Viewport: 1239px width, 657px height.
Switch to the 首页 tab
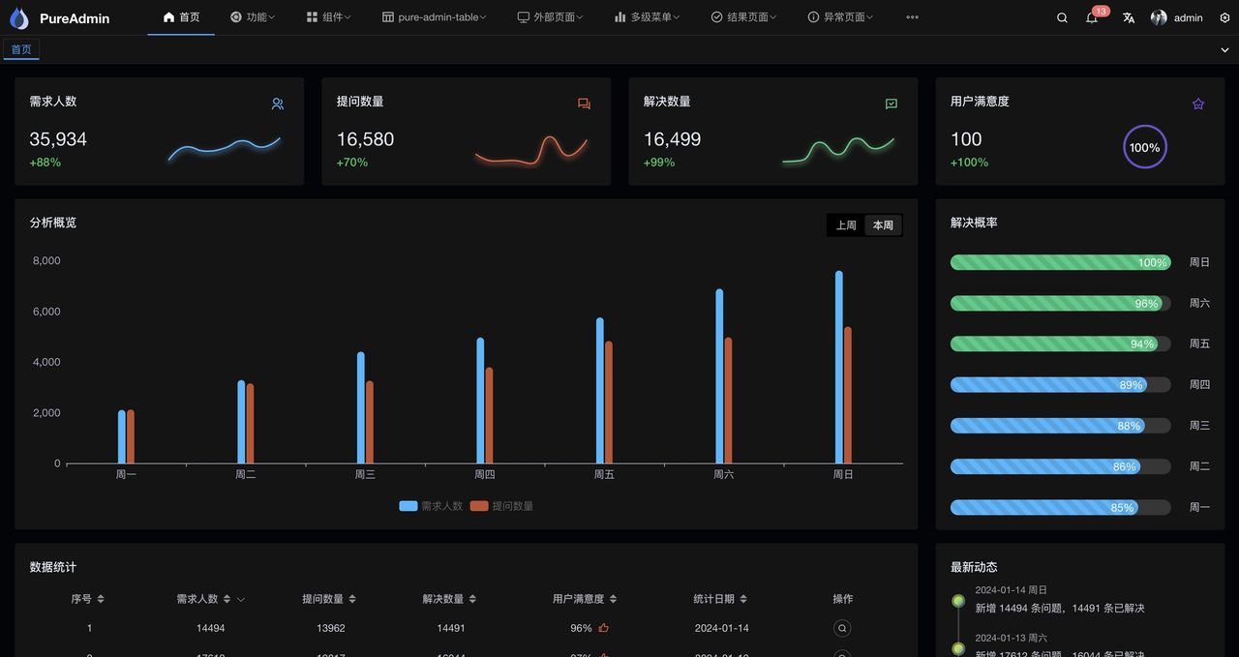click(21, 48)
